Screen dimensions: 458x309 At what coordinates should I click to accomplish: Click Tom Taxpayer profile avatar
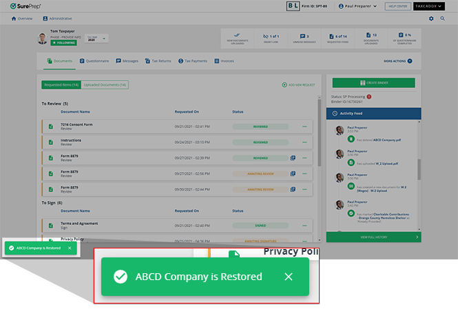(x=42, y=39)
